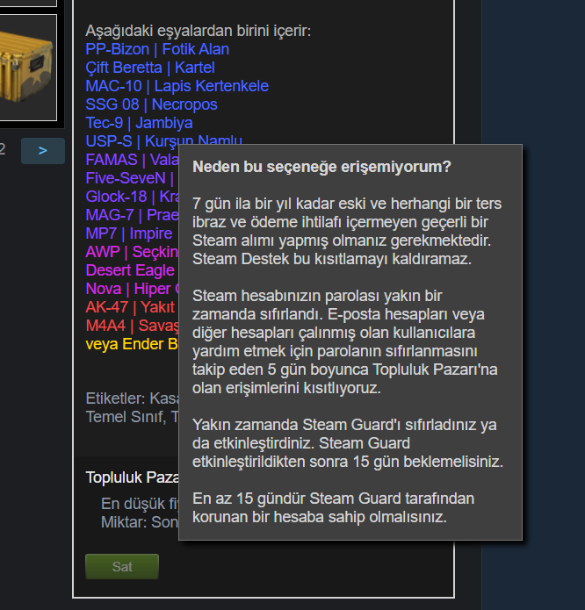
Task: Open MAC-10 | Lapis Kertenkele link
Action: coord(177,86)
